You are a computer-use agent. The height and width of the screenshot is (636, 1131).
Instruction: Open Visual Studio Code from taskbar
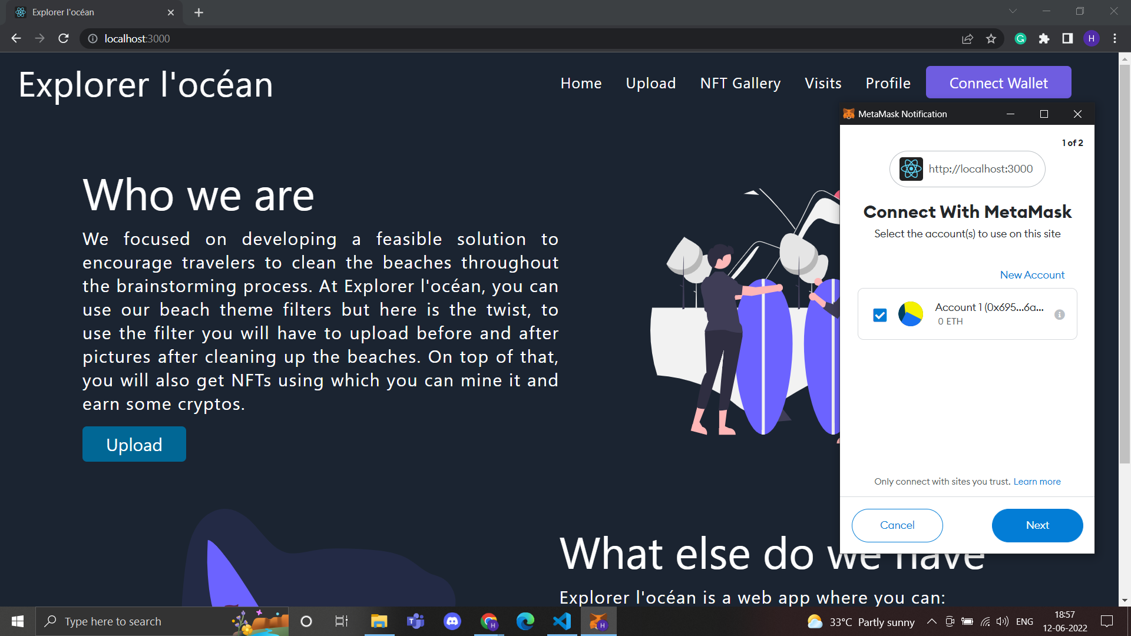tap(562, 621)
